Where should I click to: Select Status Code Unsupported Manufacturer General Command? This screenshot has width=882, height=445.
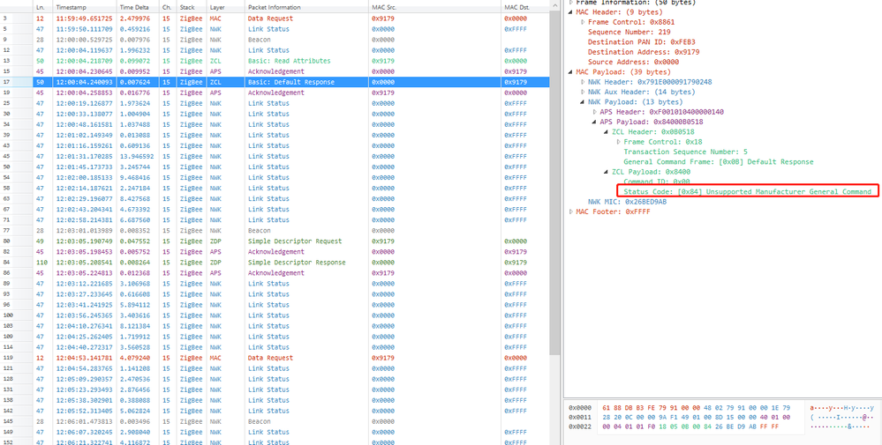(x=748, y=192)
